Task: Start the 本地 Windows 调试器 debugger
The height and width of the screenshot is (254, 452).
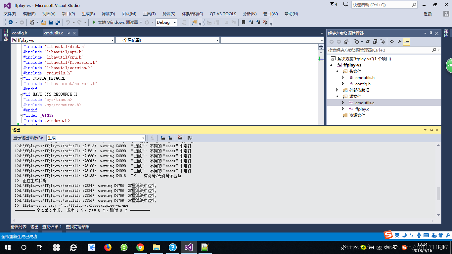Action: pos(115,22)
